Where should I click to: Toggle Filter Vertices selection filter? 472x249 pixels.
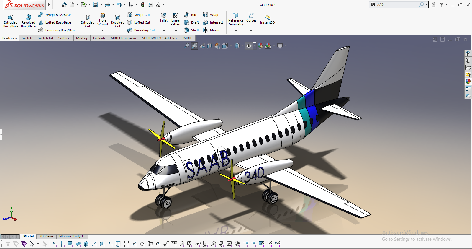pyautogui.click(x=55, y=244)
